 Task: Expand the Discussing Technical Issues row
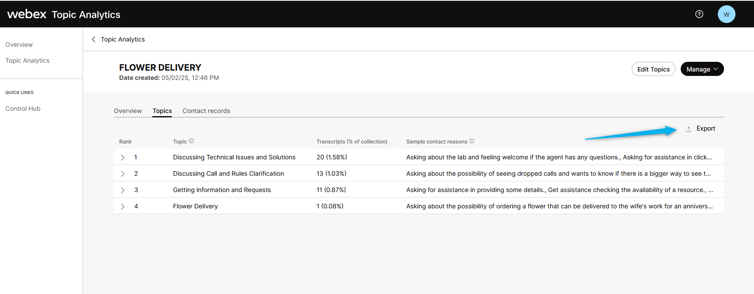tap(123, 158)
